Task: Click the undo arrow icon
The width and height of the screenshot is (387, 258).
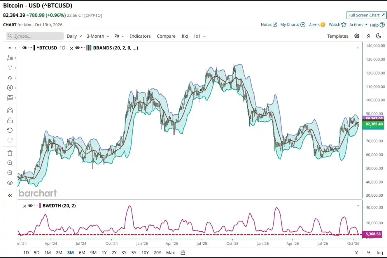Action: (x=10, y=130)
